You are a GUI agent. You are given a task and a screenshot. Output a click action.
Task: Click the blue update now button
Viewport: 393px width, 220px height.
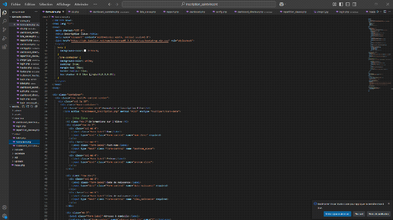337,214
